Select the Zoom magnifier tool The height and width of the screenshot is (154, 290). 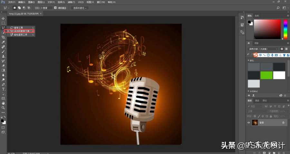tap(3, 108)
